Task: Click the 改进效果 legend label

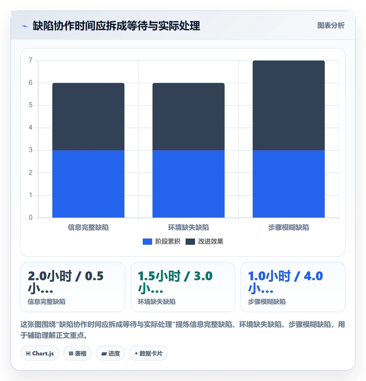Action: click(210, 242)
